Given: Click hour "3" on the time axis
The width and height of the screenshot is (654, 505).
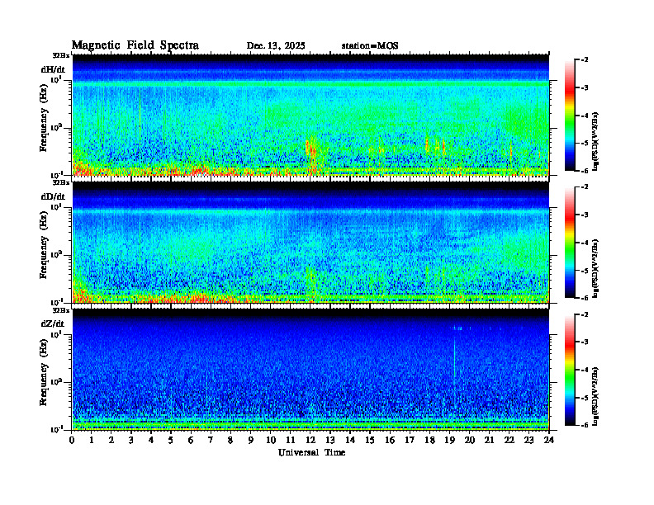Looking at the screenshot, I should [x=131, y=440].
